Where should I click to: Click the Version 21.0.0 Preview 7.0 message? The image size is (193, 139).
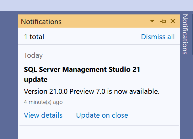[x=92, y=92]
